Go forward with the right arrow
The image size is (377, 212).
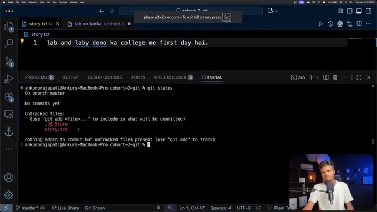(111, 11)
